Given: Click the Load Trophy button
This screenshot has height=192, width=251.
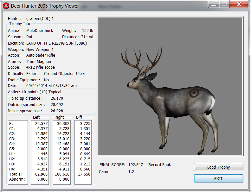Looking at the screenshot, I should [218, 167].
